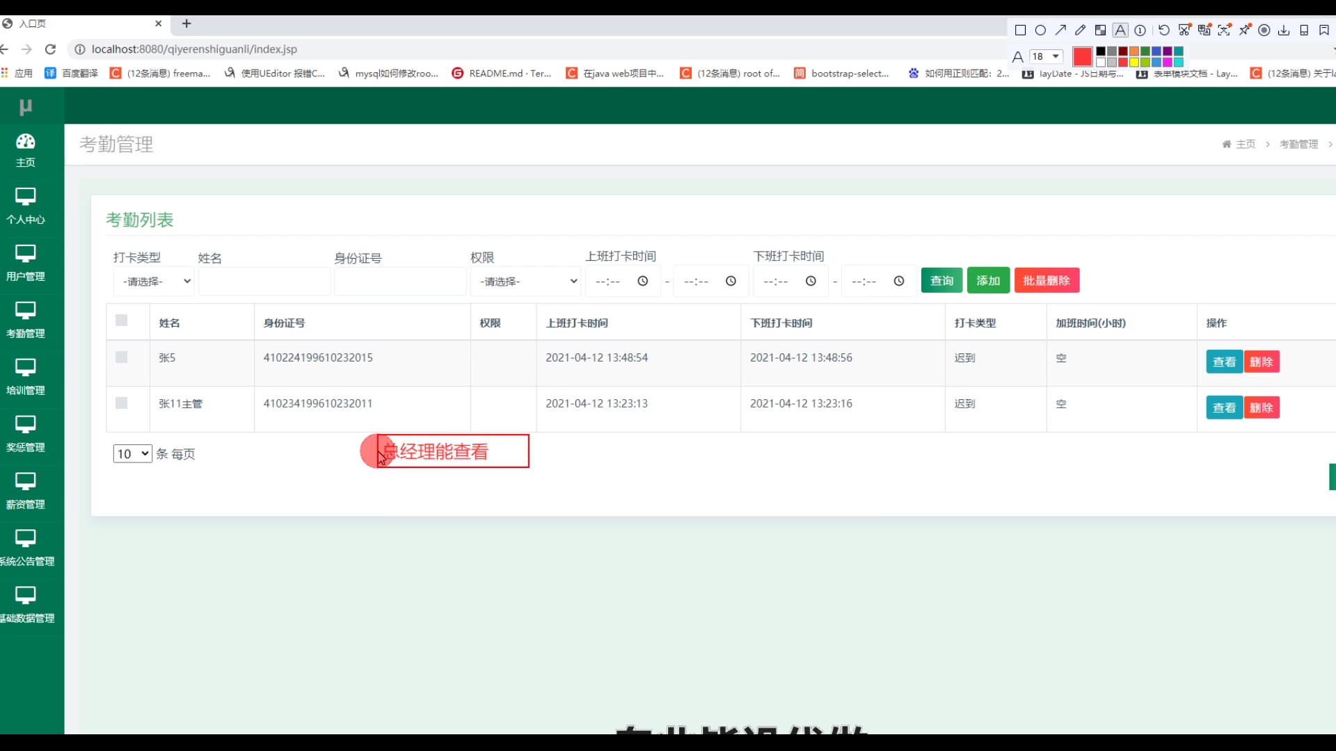Open the README.md bookmark
Screen dimensions: 1336x751
(502, 73)
